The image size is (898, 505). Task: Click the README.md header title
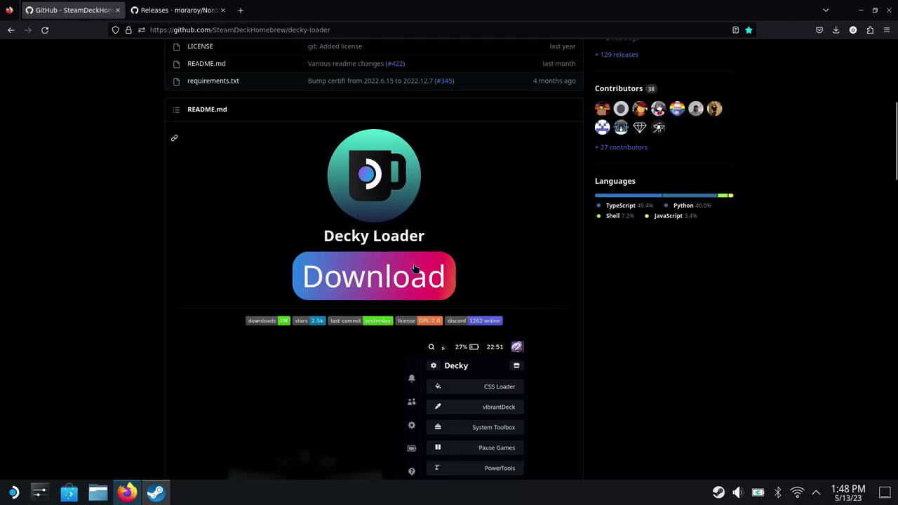207,109
